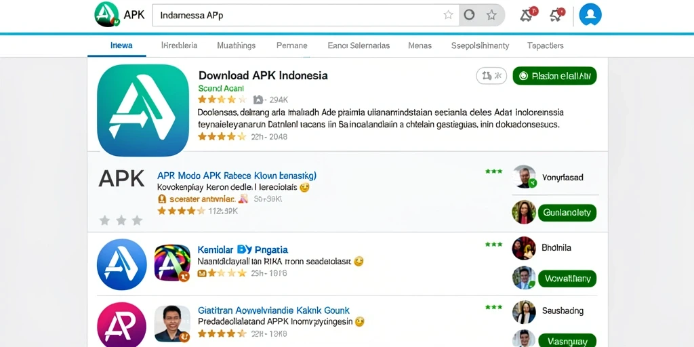694x347 pixels.
Task: Open the blue user profile avatar
Action: point(590,15)
